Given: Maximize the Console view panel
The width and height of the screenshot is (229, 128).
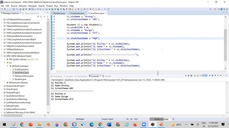Looking at the screenshot, I should (226, 75).
